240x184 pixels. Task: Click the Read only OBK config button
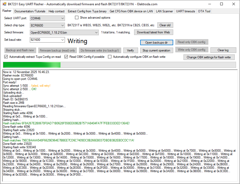pyautogui.click(x=192, y=42)
